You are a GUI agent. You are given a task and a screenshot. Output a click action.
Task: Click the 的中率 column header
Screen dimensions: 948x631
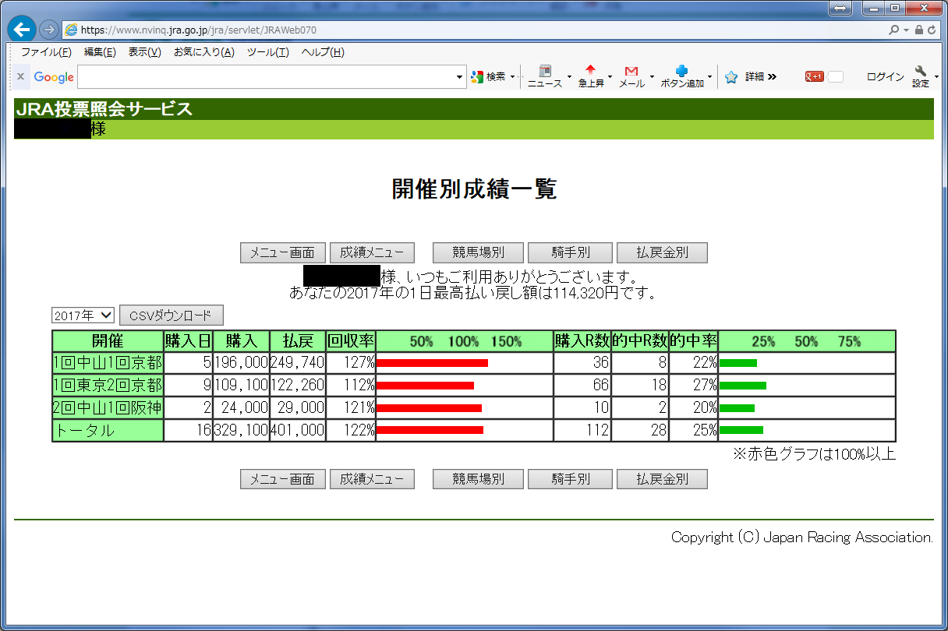coord(694,341)
